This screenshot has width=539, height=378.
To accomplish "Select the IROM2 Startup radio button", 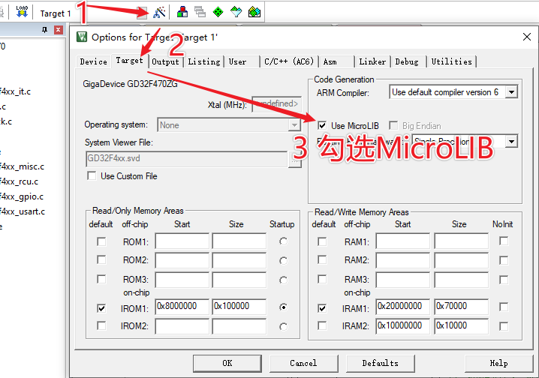I will (x=283, y=326).
